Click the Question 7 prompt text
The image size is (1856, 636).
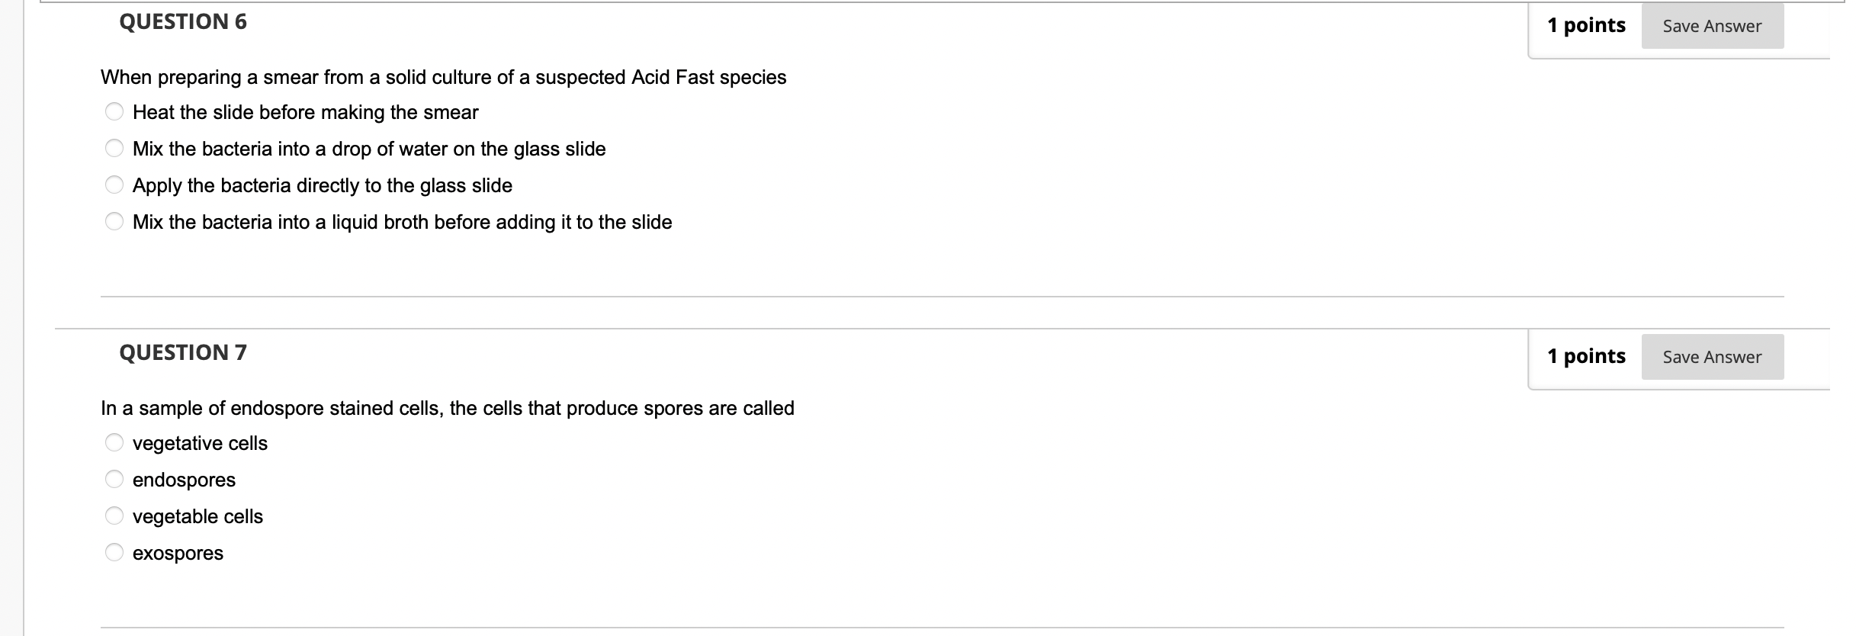pos(448,408)
